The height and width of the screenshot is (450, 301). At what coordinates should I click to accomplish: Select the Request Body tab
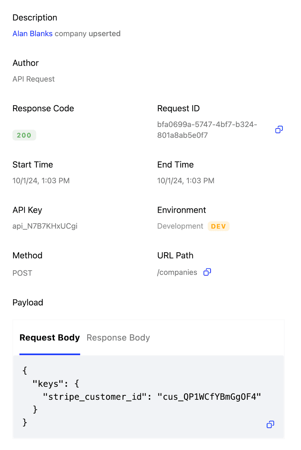[50, 337]
